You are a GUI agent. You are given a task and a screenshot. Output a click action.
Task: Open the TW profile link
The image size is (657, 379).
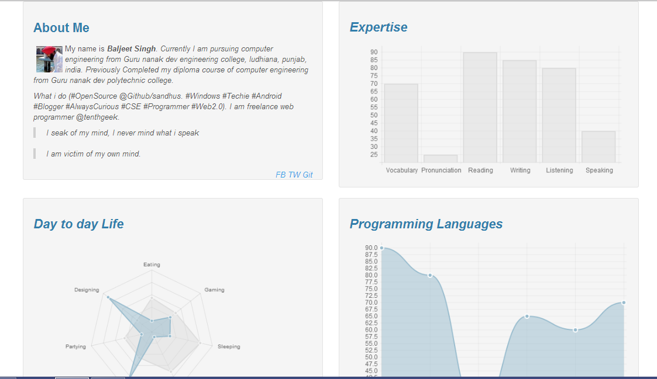(x=294, y=175)
